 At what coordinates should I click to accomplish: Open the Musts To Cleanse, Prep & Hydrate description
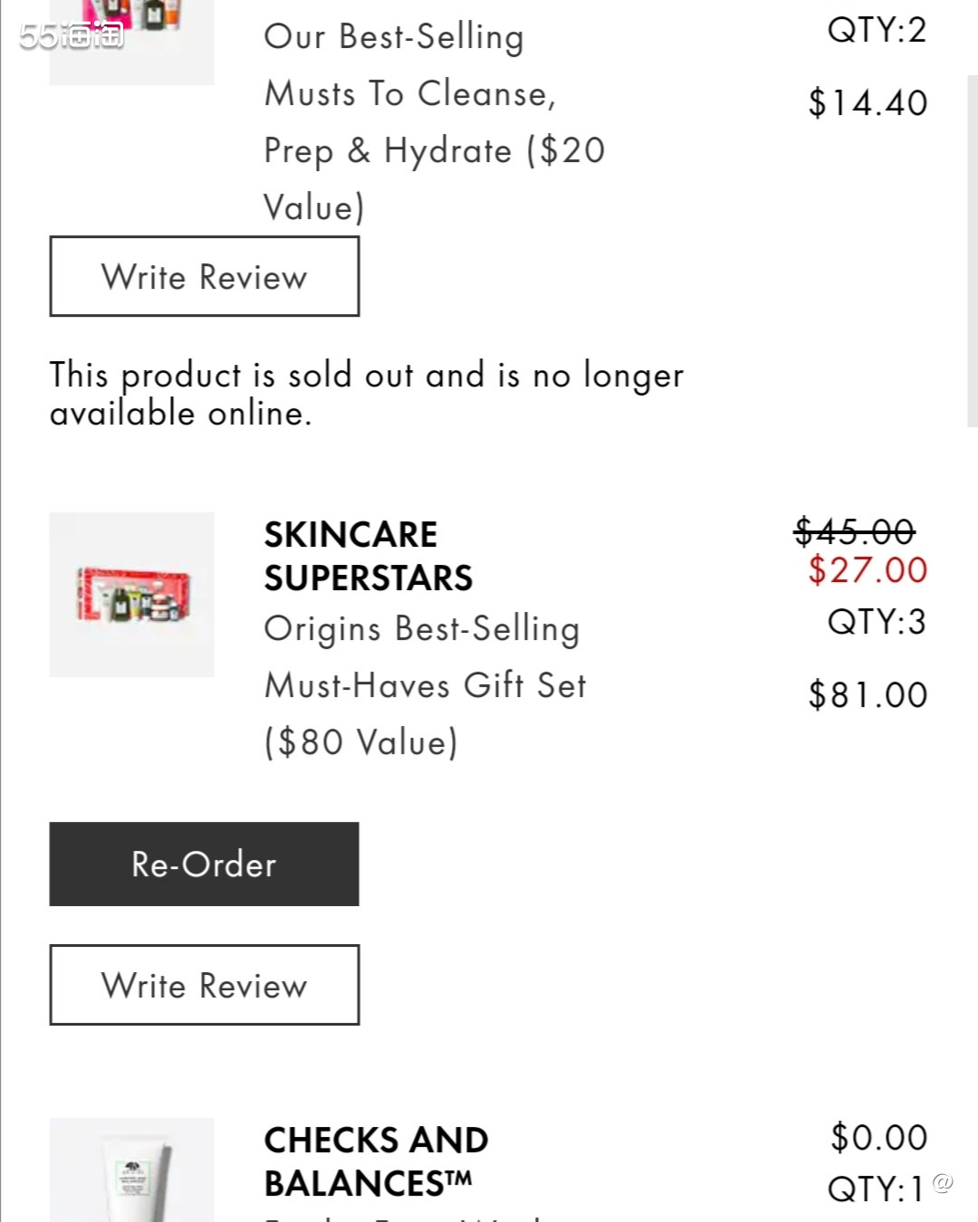click(x=435, y=122)
